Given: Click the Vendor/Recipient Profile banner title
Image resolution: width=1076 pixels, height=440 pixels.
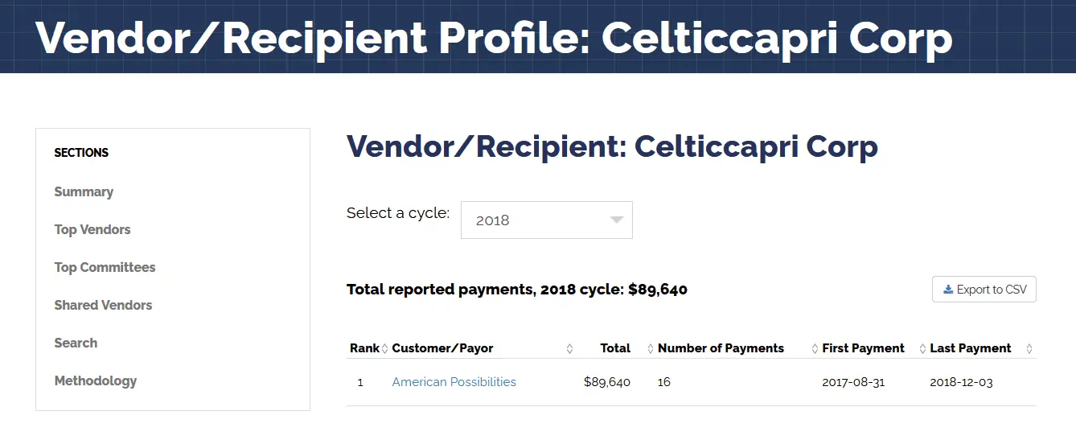Looking at the screenshot, I should click(494, 37).
